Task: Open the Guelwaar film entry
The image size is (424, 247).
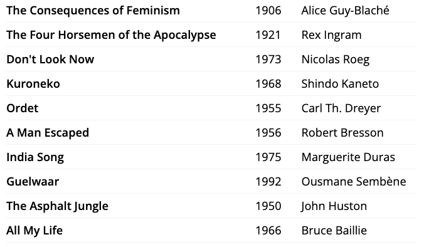Action: [x=33, y=182]
